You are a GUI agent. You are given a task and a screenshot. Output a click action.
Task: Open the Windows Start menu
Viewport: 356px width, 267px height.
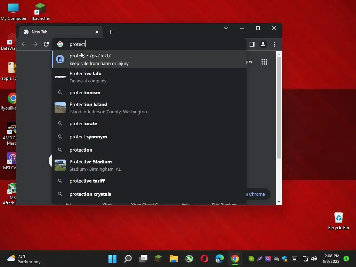pyautogui.click(x=112, y=259)
